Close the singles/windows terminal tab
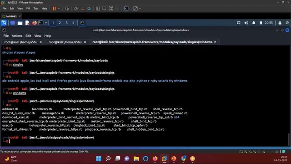Image resolution: width=291 pixels, height=164 pixels. coord(215,42)
